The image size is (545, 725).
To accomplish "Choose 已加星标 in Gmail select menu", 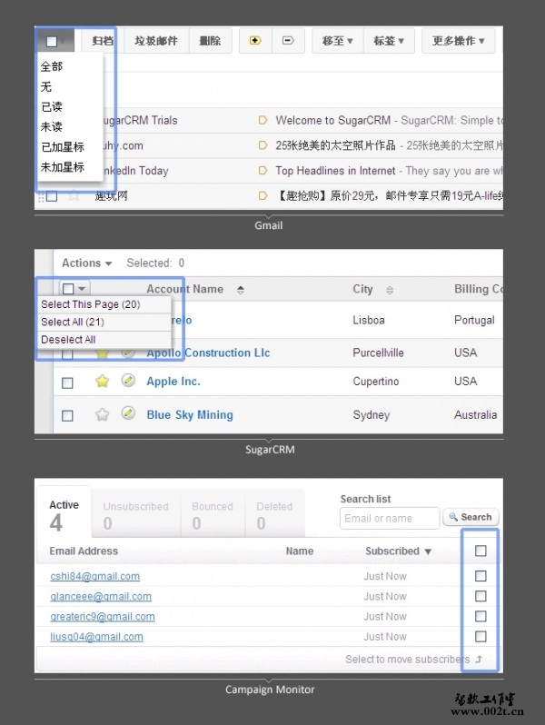I will [x=63, y=147].
